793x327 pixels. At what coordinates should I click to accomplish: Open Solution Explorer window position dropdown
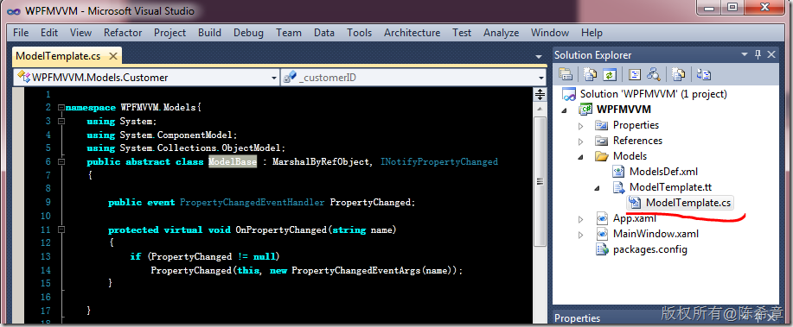744,54
